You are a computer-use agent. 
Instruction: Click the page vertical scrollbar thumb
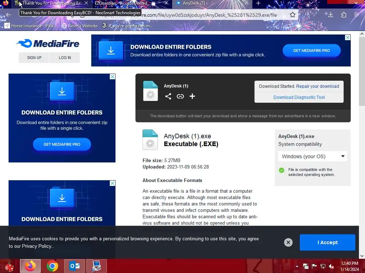point(362,71)
